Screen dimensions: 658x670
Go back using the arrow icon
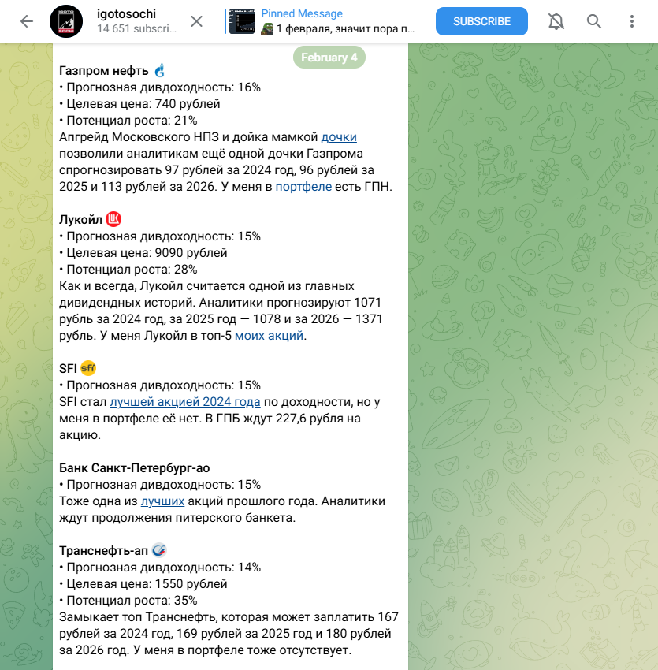27,21
